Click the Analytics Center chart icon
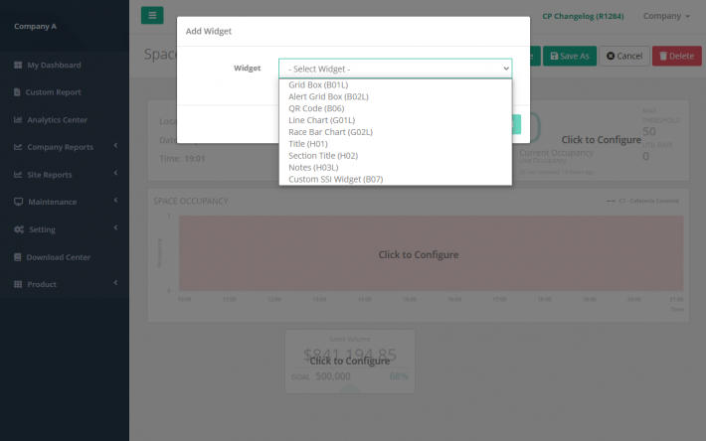The image size is (706, 441). click(x=18, y=120)
